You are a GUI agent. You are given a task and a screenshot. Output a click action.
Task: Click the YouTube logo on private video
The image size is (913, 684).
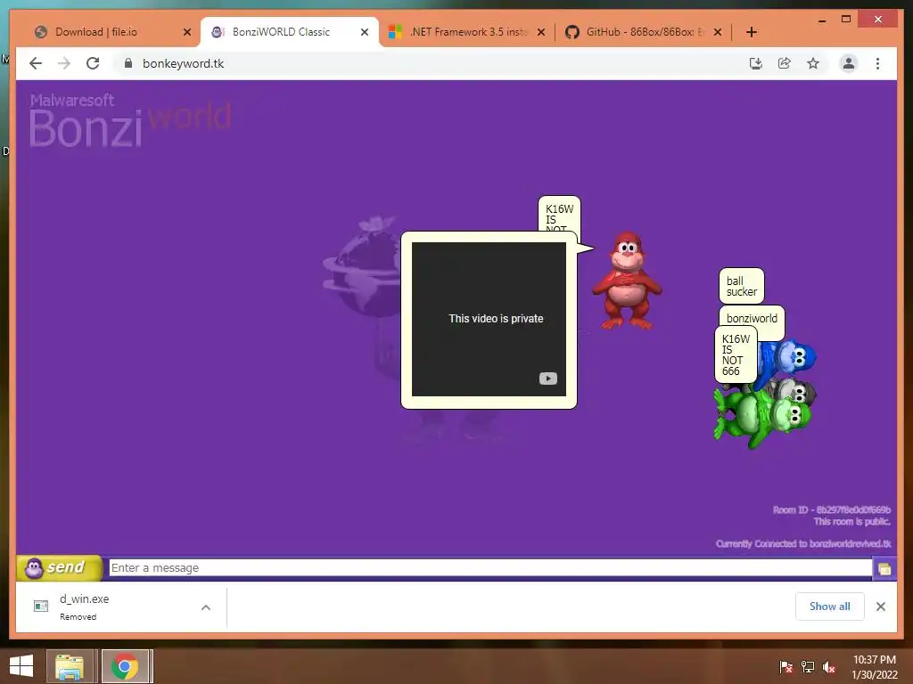coord(548,379)
